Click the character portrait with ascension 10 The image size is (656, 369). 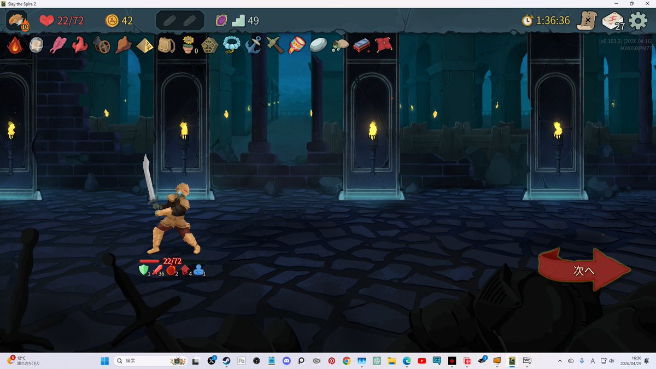[17, 21]
